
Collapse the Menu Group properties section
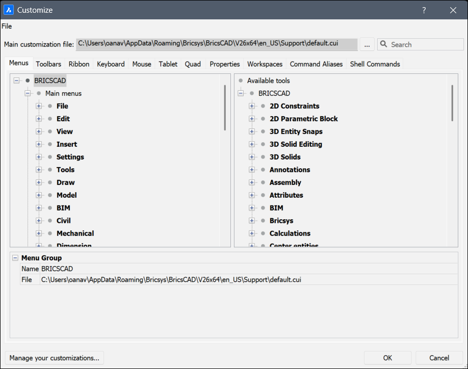(x=15, y=258)
